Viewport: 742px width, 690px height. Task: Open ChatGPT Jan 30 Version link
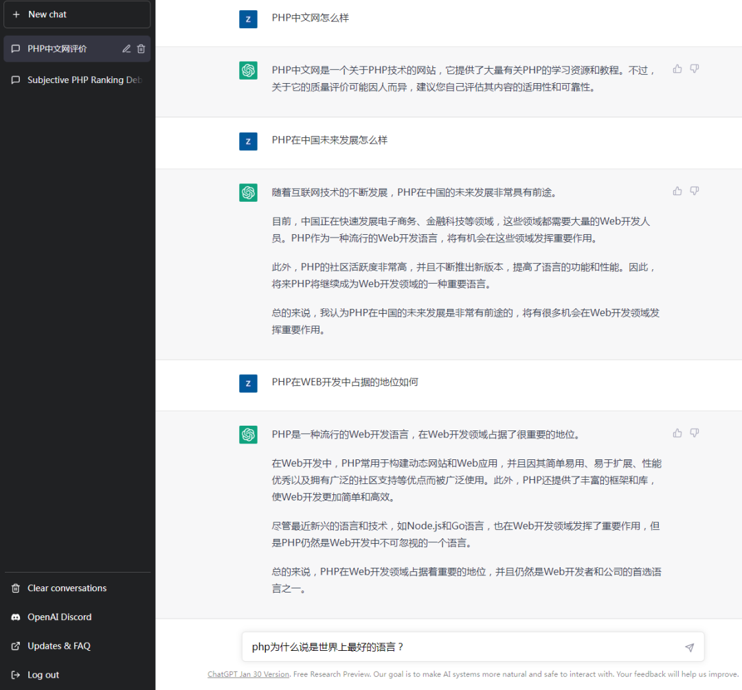click(x=248, y=674)
